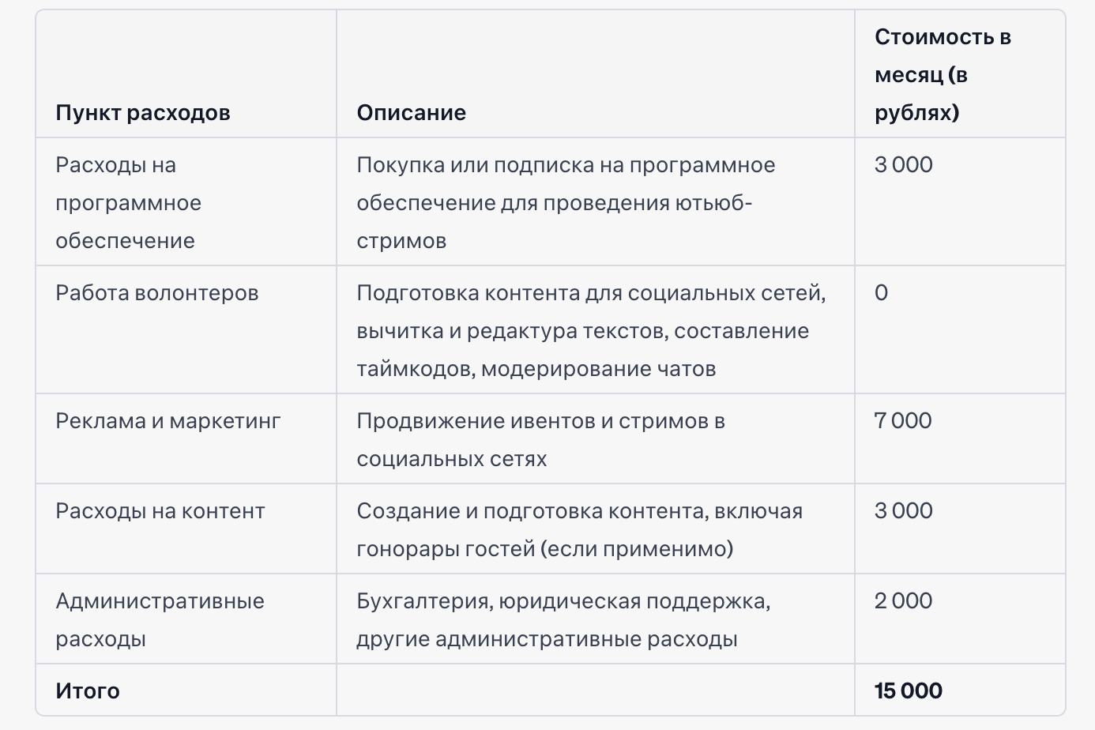Click the "Итого" row label
The width and height of the screenshot is (1095, 730).
coord(88,691)
